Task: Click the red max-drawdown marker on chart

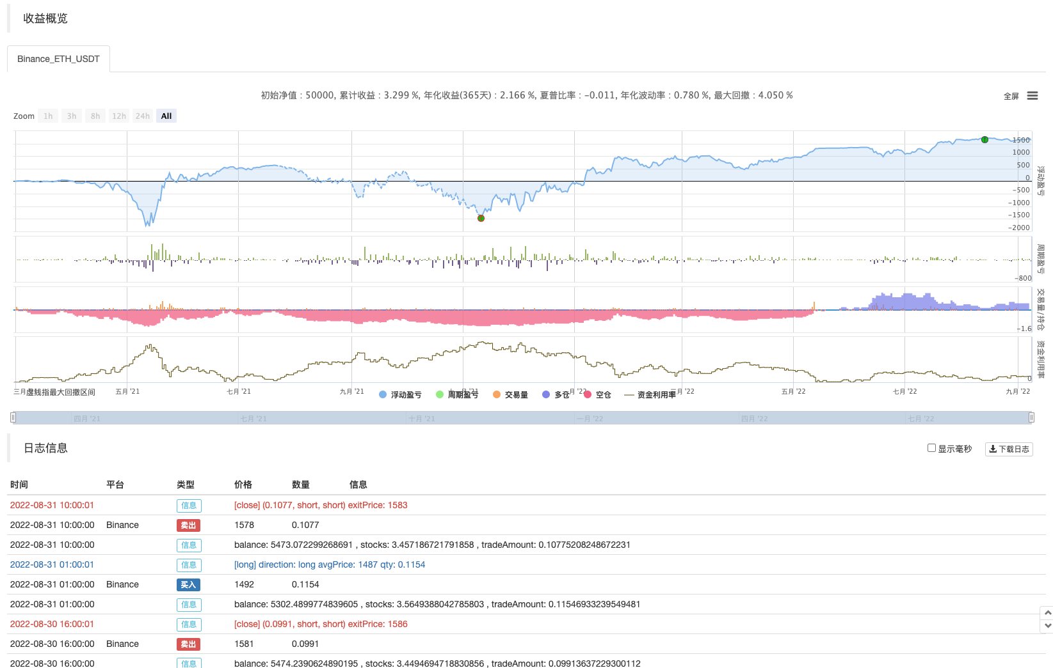Action: pyautogui.click(x=481, y=218)
